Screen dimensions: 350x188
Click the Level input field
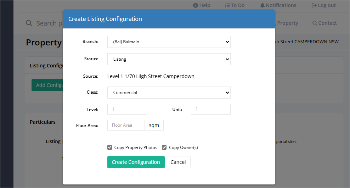tap(127, 109)
